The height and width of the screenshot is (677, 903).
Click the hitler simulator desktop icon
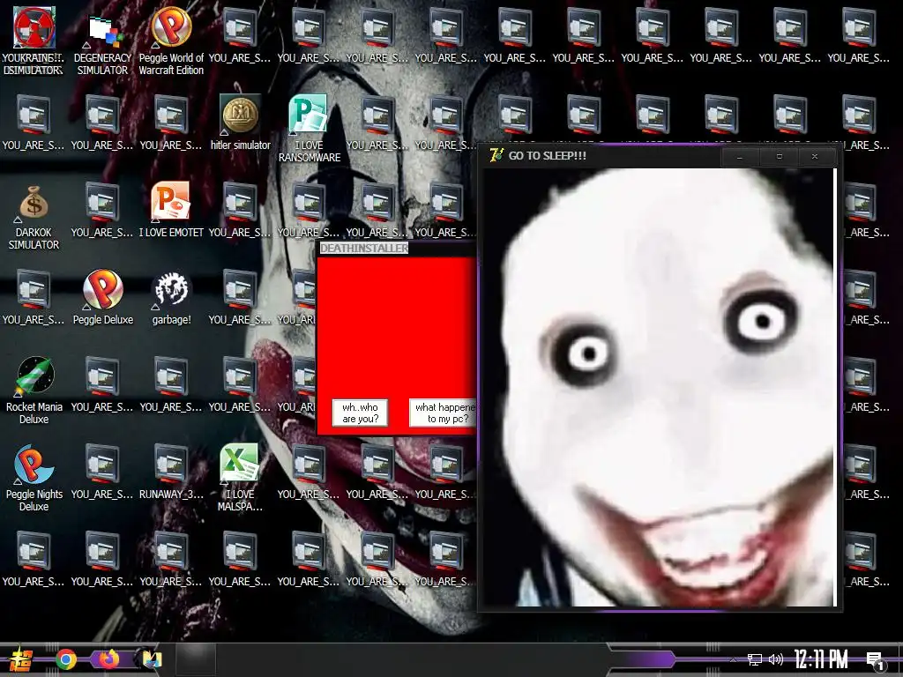pyautogui.click(x=240, y=122)
